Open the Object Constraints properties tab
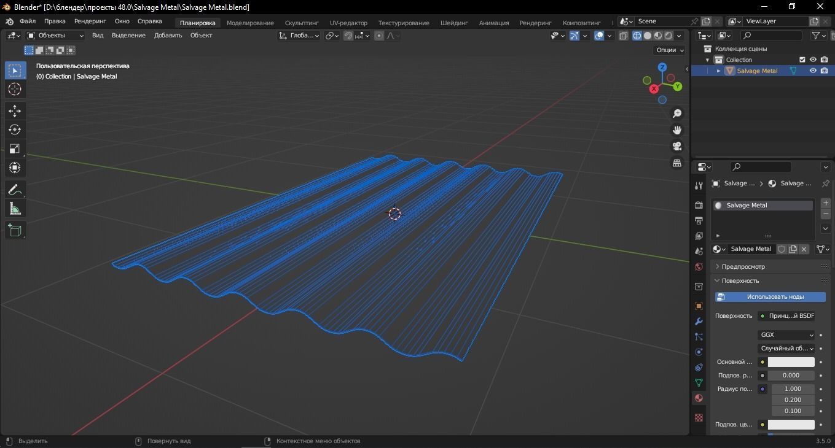Image resolution: width=835 pixels, height=448 pixels. [699, 368]
